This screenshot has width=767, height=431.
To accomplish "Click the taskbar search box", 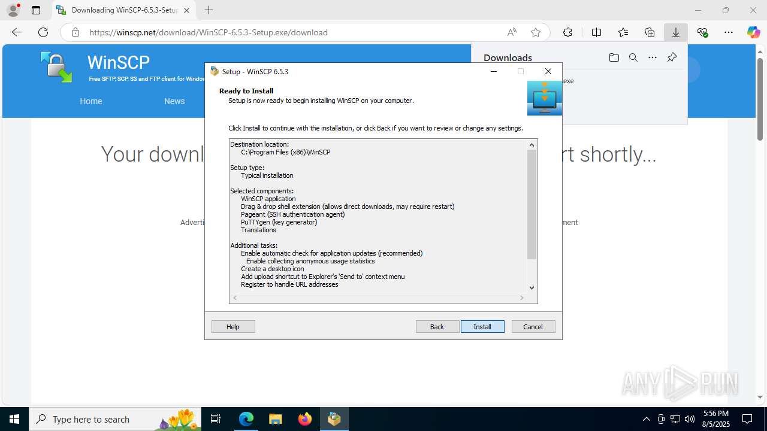I will pos(115,419).
